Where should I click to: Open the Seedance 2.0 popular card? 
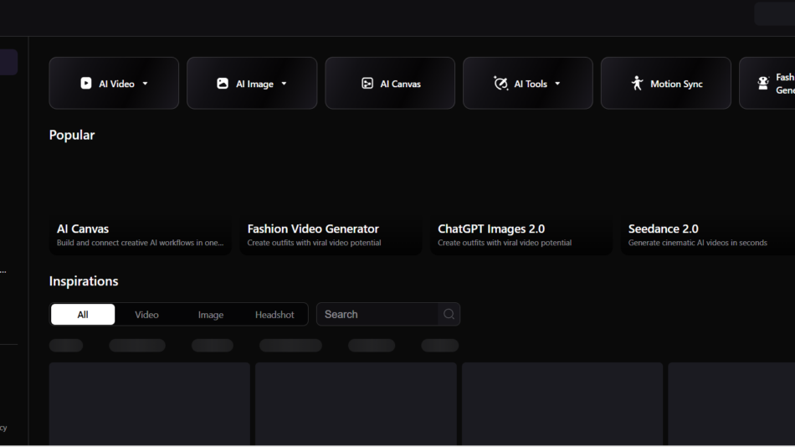tap(708, 203)
